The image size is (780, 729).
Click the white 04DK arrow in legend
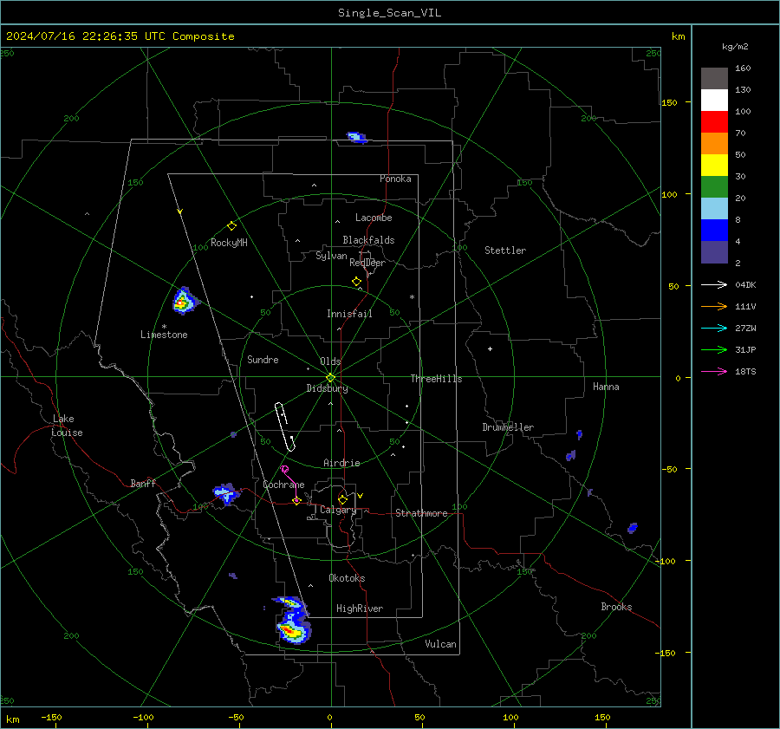click(x=714, y=284)
